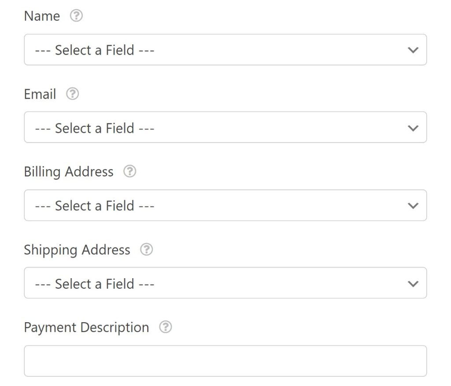This screenshot has height=386, width=451.
Task: Click the Billing Address label
Action: click(x=69, y=172)
